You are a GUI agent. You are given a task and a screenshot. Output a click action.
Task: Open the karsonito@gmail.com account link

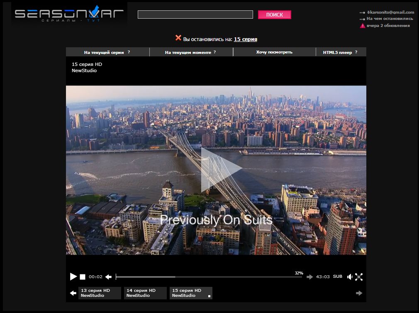click(390, 12)
